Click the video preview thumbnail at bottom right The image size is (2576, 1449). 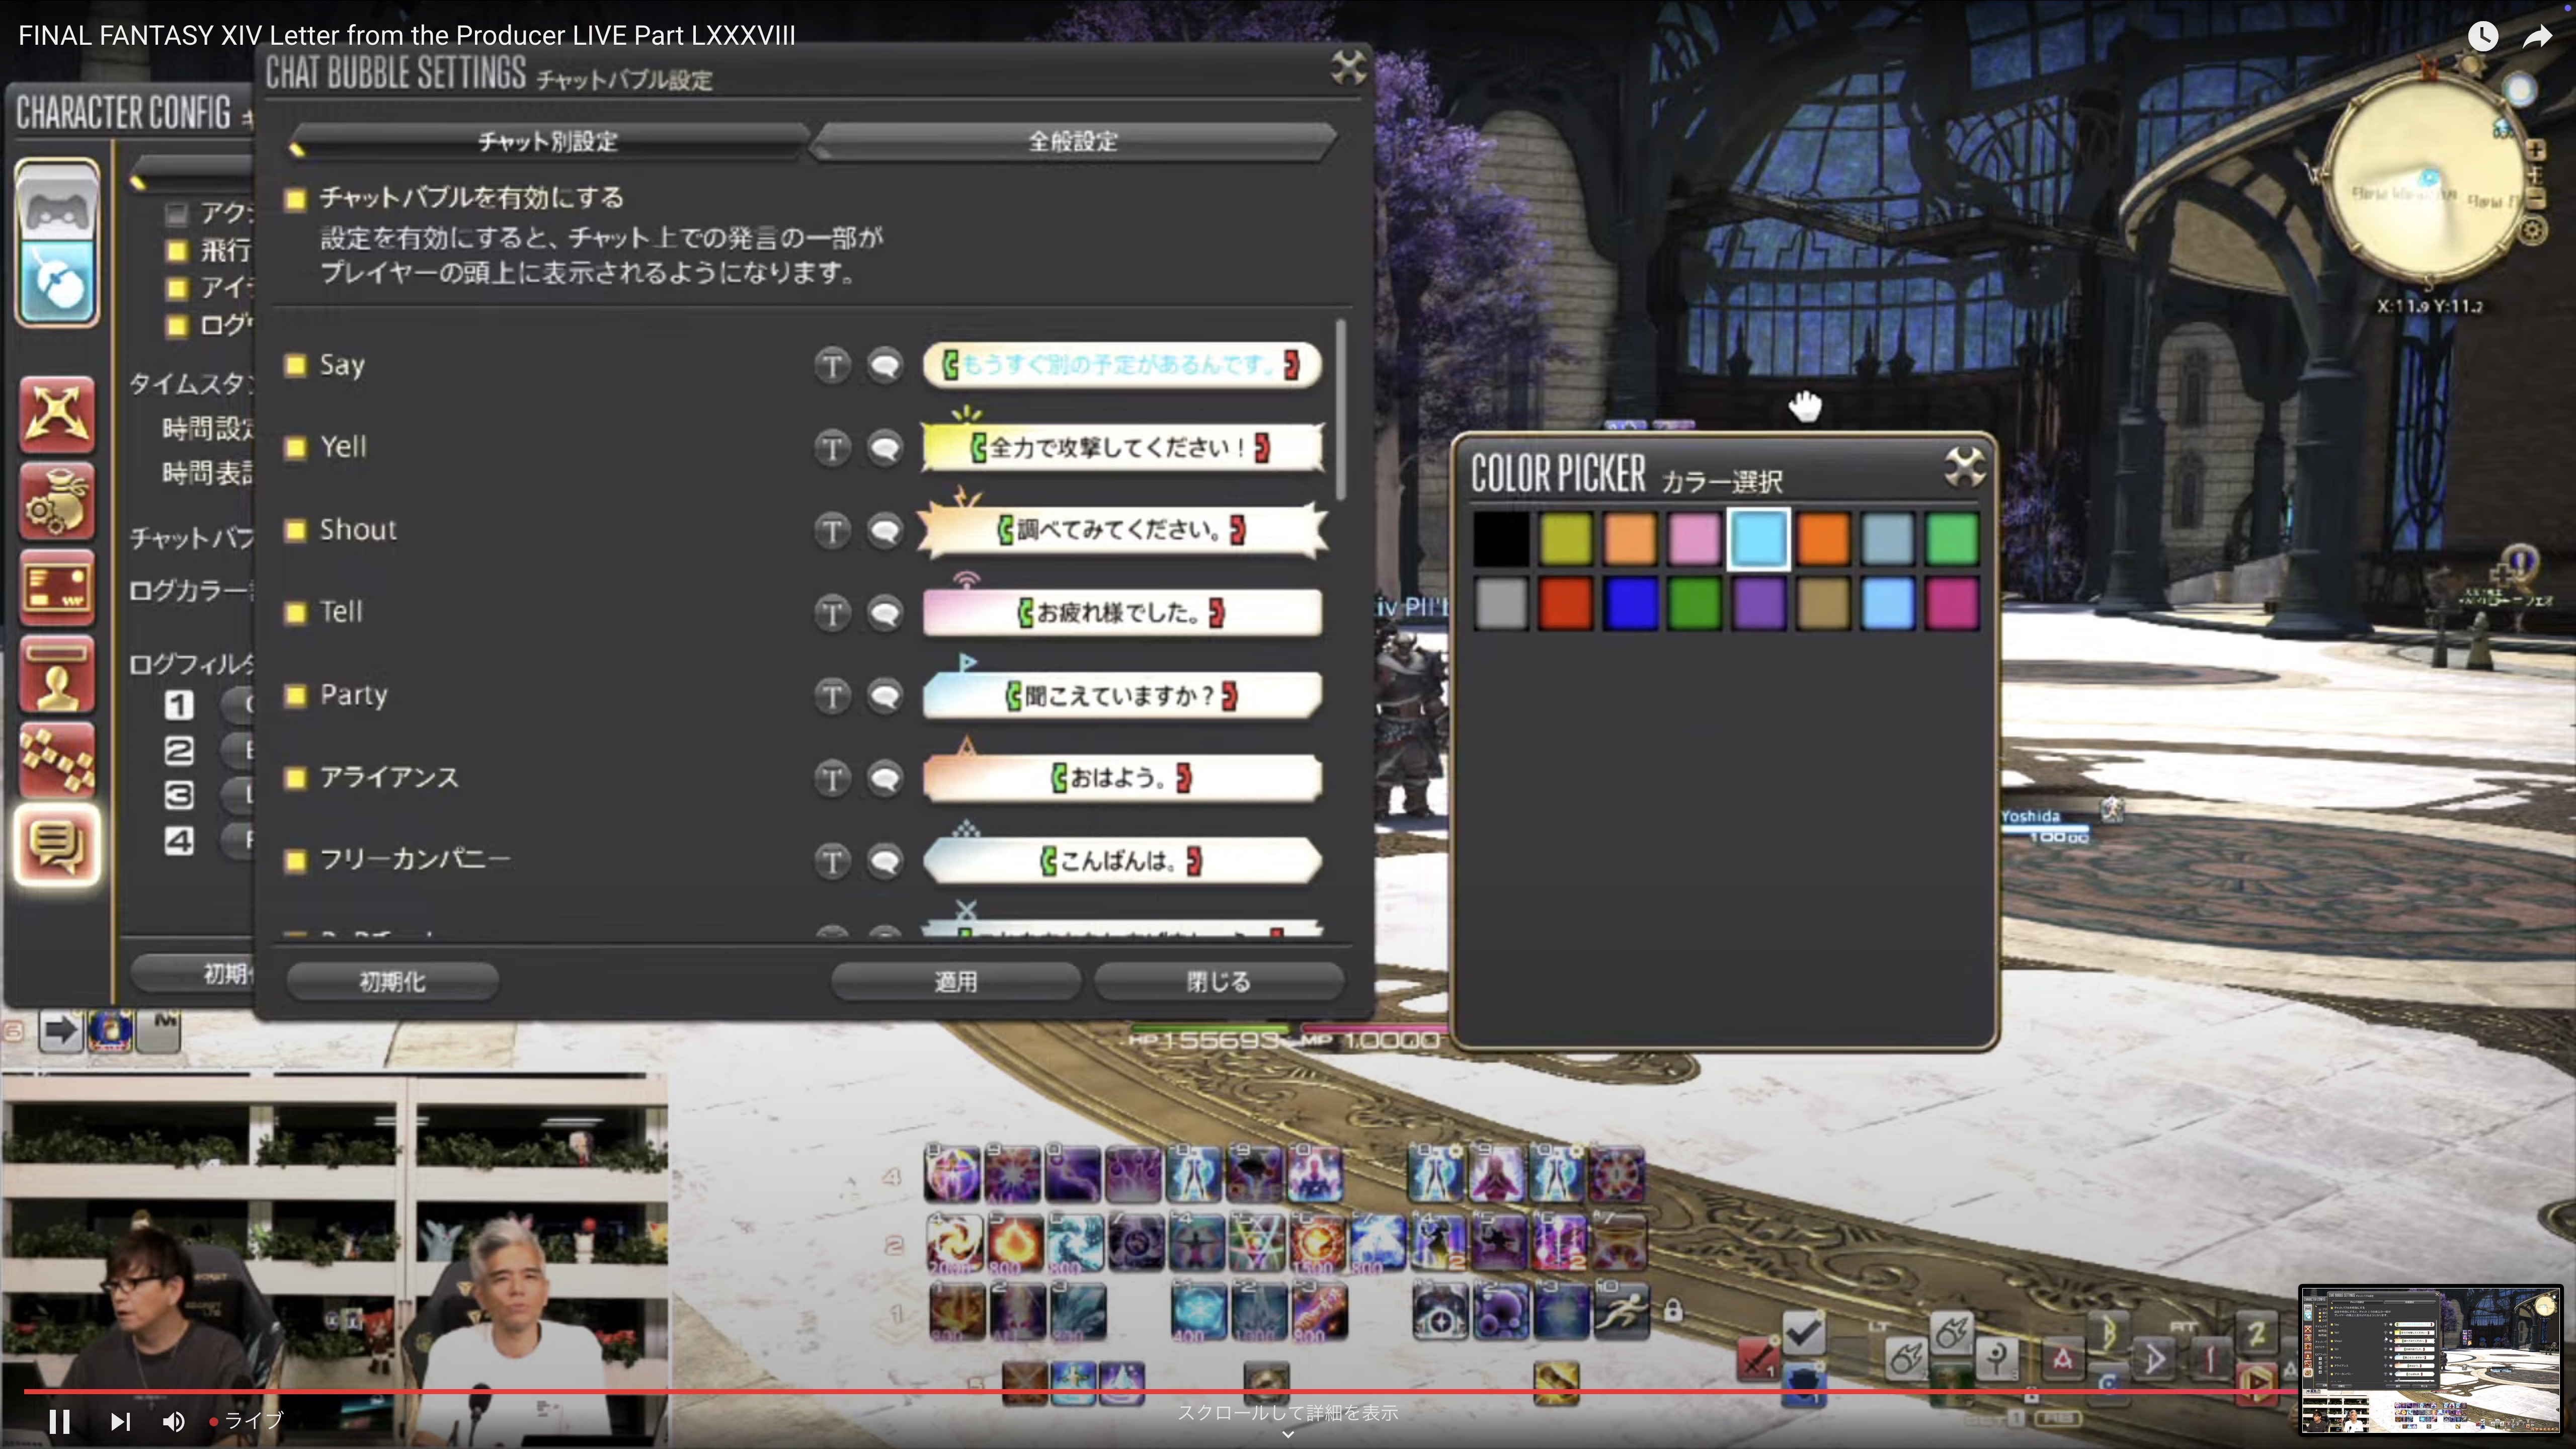2430,1360
